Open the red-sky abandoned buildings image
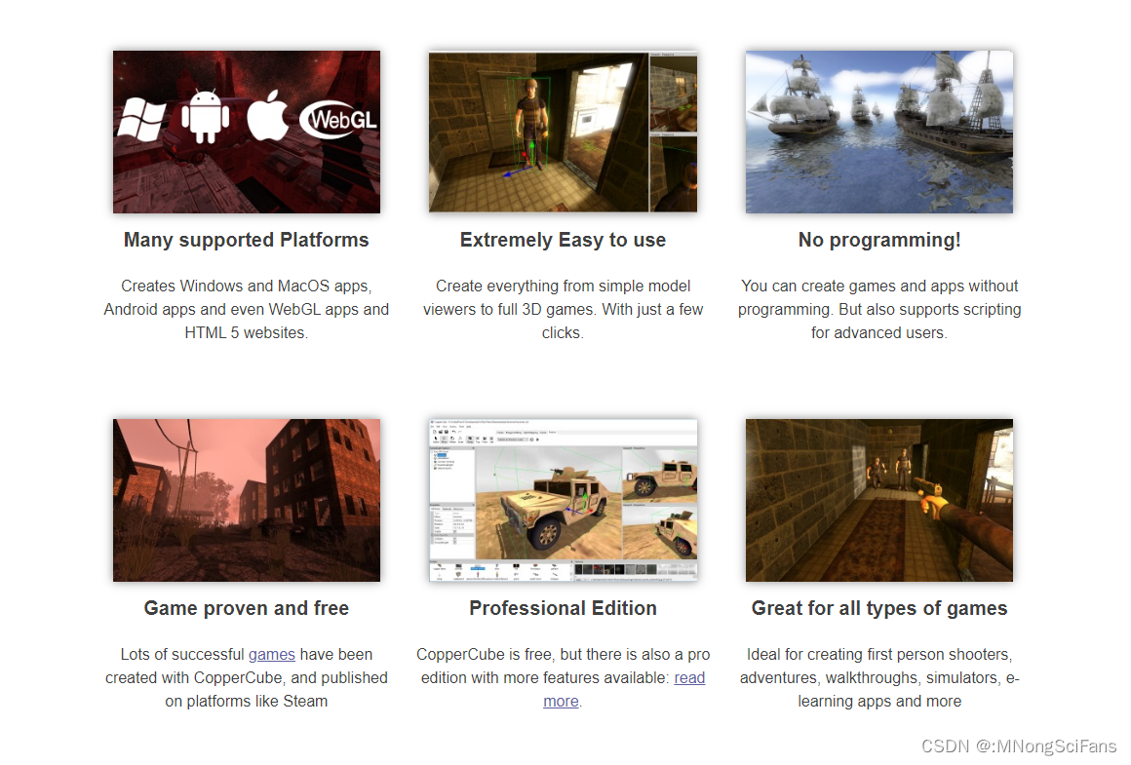The height and width of the screenshot is (765, 1131). (246, 500)
